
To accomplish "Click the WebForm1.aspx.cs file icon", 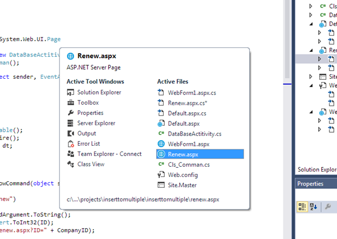I will (161, 93).
